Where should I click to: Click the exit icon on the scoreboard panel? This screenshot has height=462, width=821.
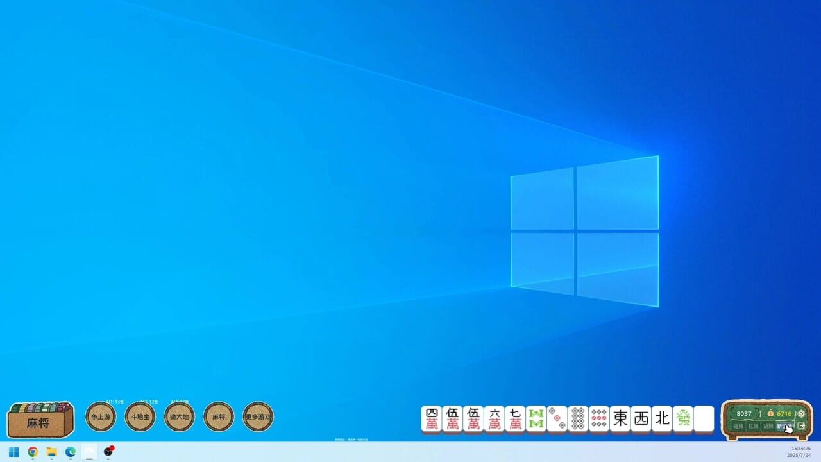pyautogui.click(x=801, y=425)
